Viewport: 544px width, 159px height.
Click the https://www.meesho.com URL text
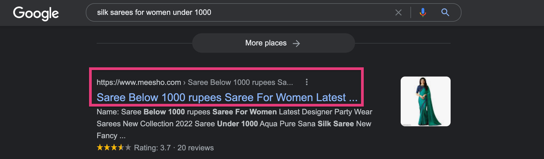click(x=139, y=82)
